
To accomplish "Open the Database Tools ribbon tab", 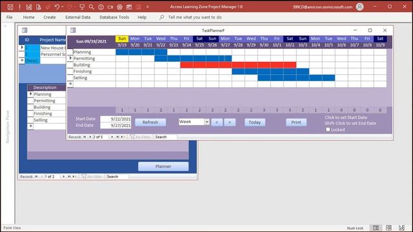I will point(114,17).
